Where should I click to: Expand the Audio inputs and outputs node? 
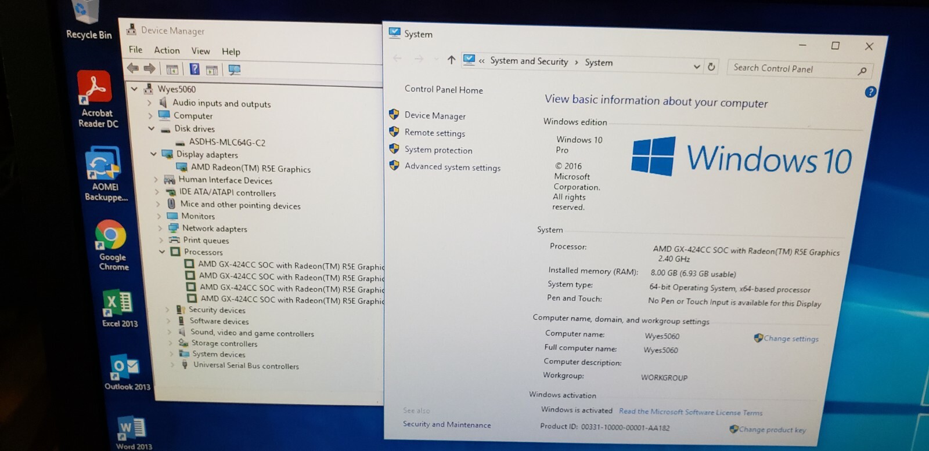tap(150, 103)
